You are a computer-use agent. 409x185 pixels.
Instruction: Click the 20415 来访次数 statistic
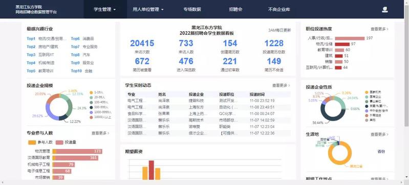[142, 47]
